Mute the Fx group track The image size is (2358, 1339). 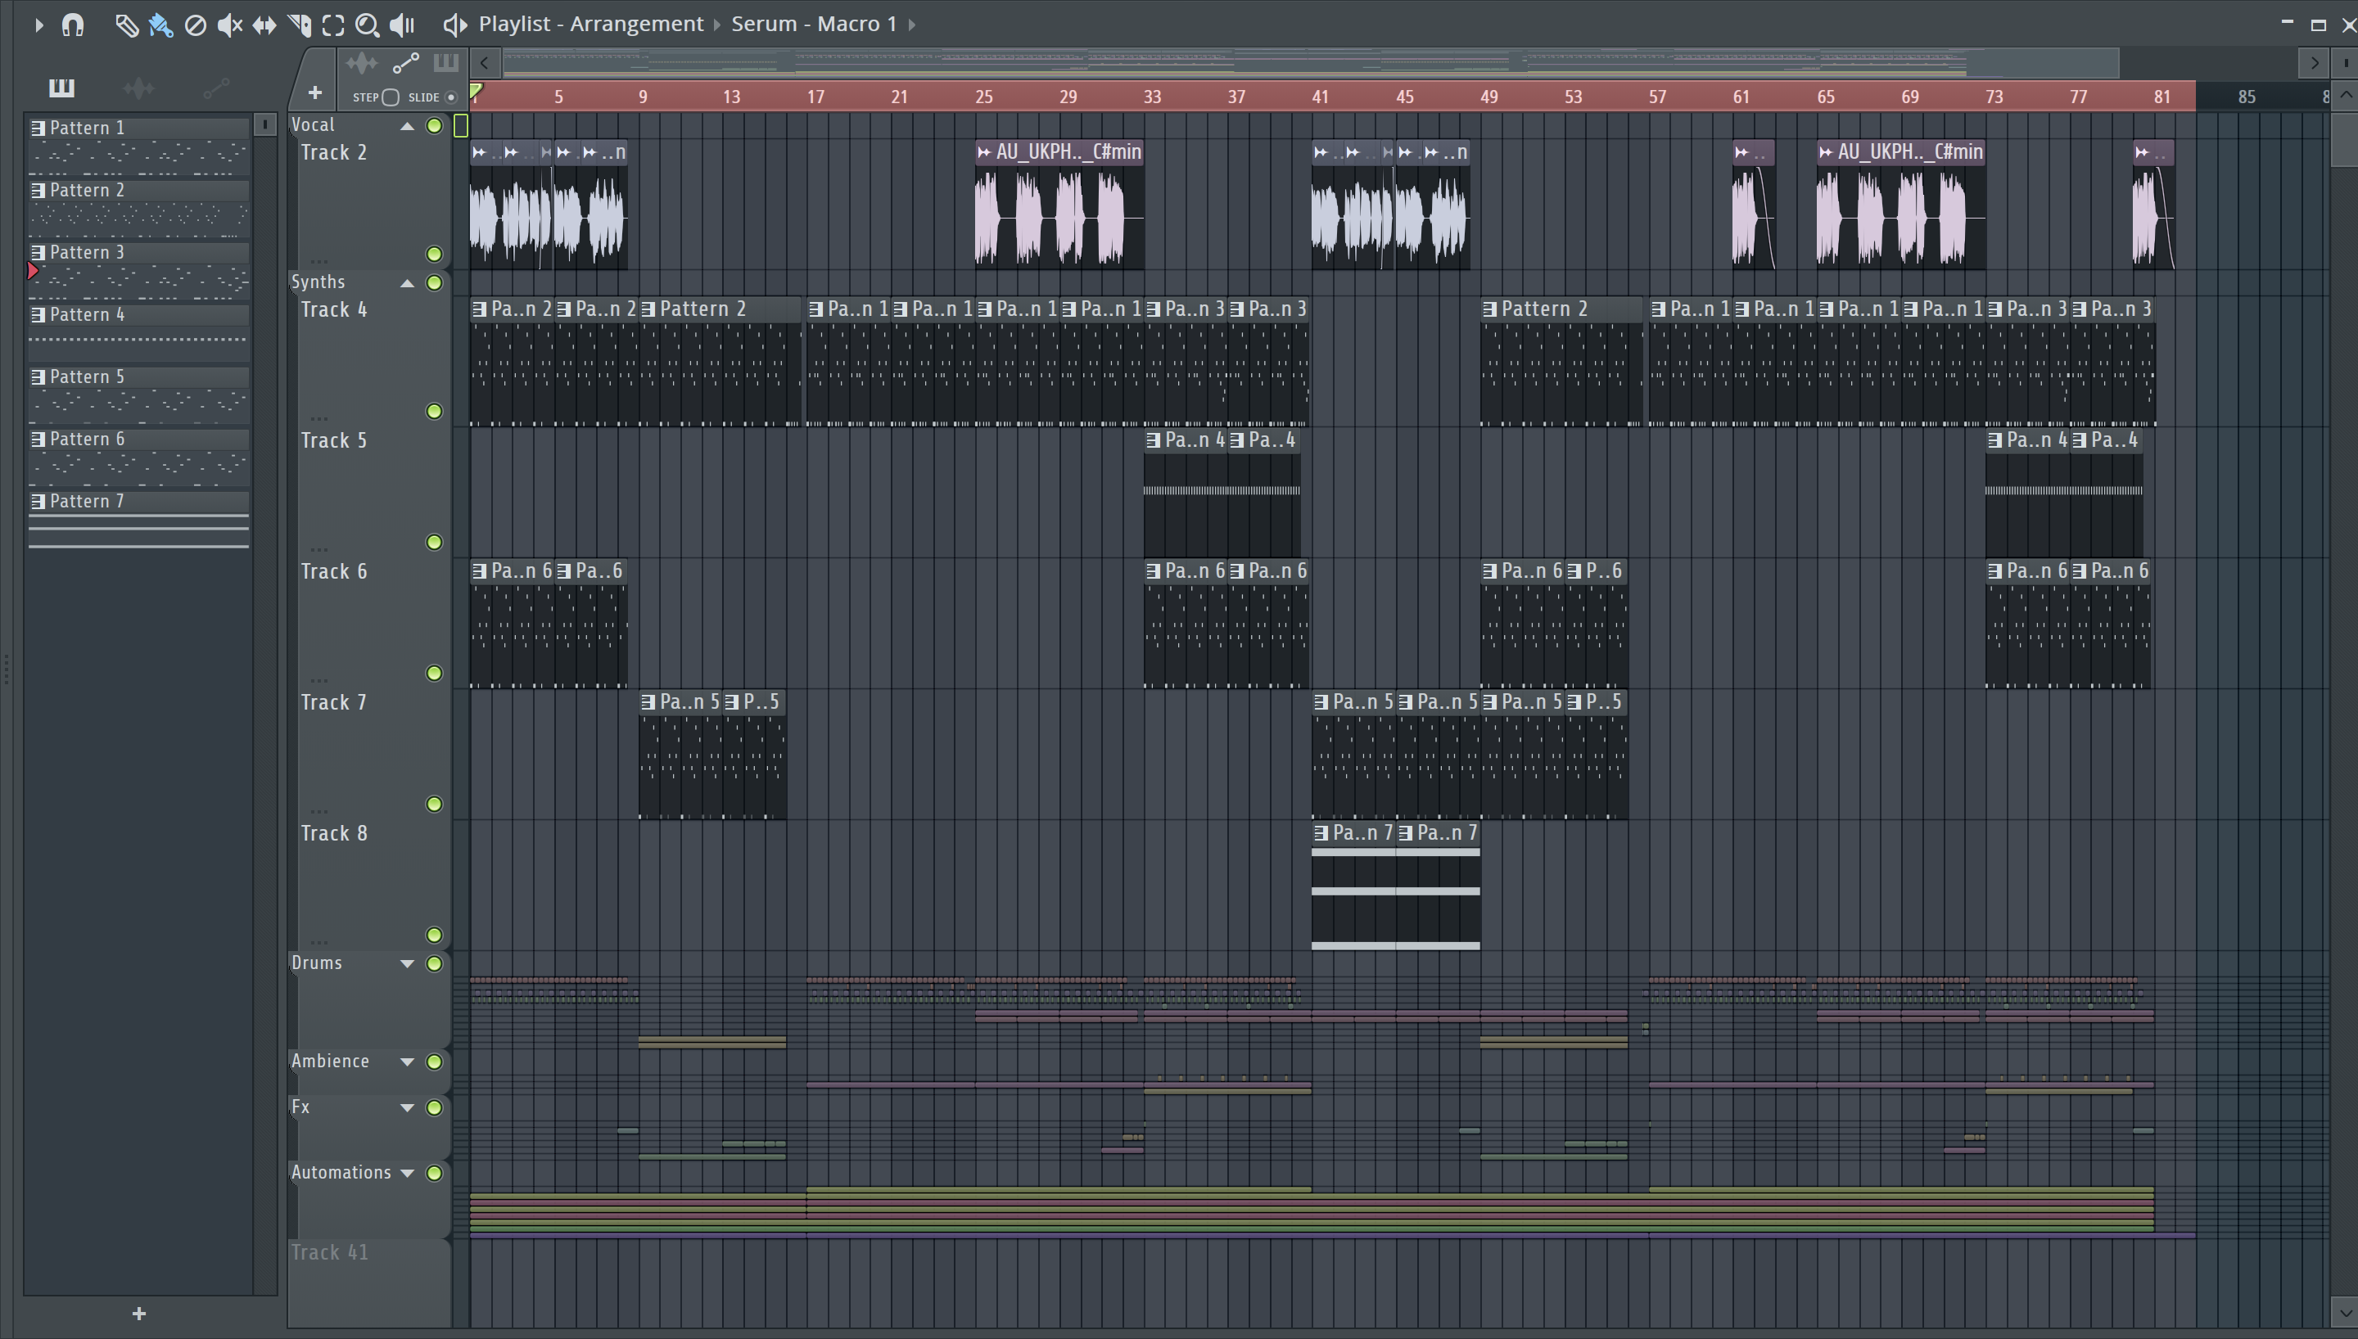click(x=434, y=1108)
